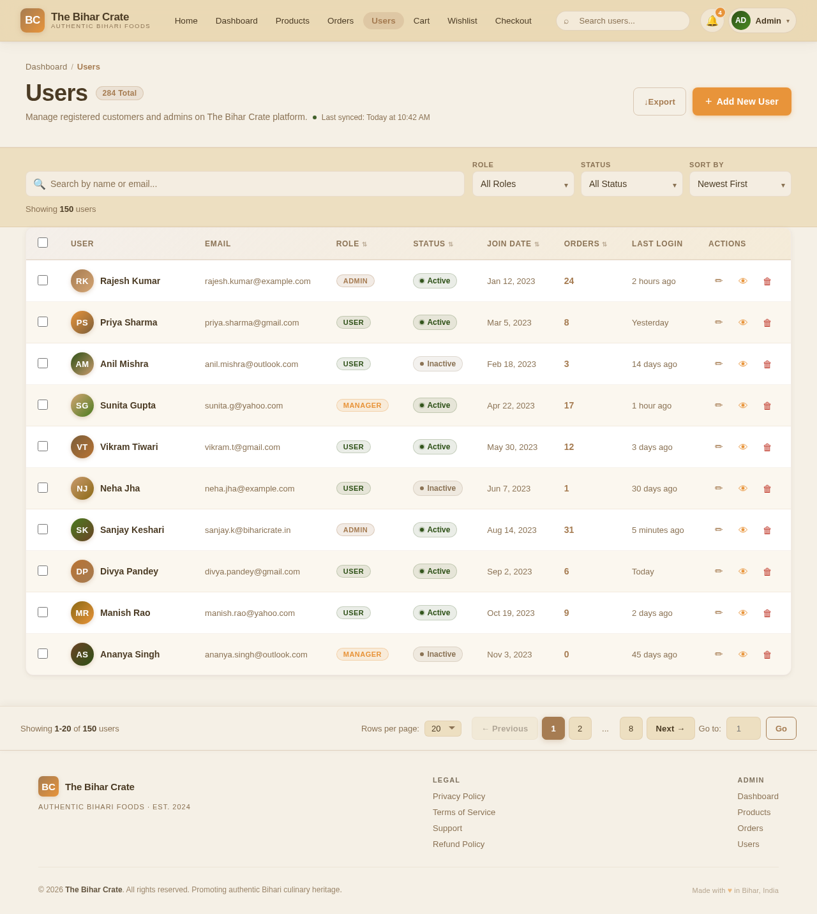Delete Sunita Gupta using trash icon
Viewport: 817px width, 914px height.
[x=767, y=405]
